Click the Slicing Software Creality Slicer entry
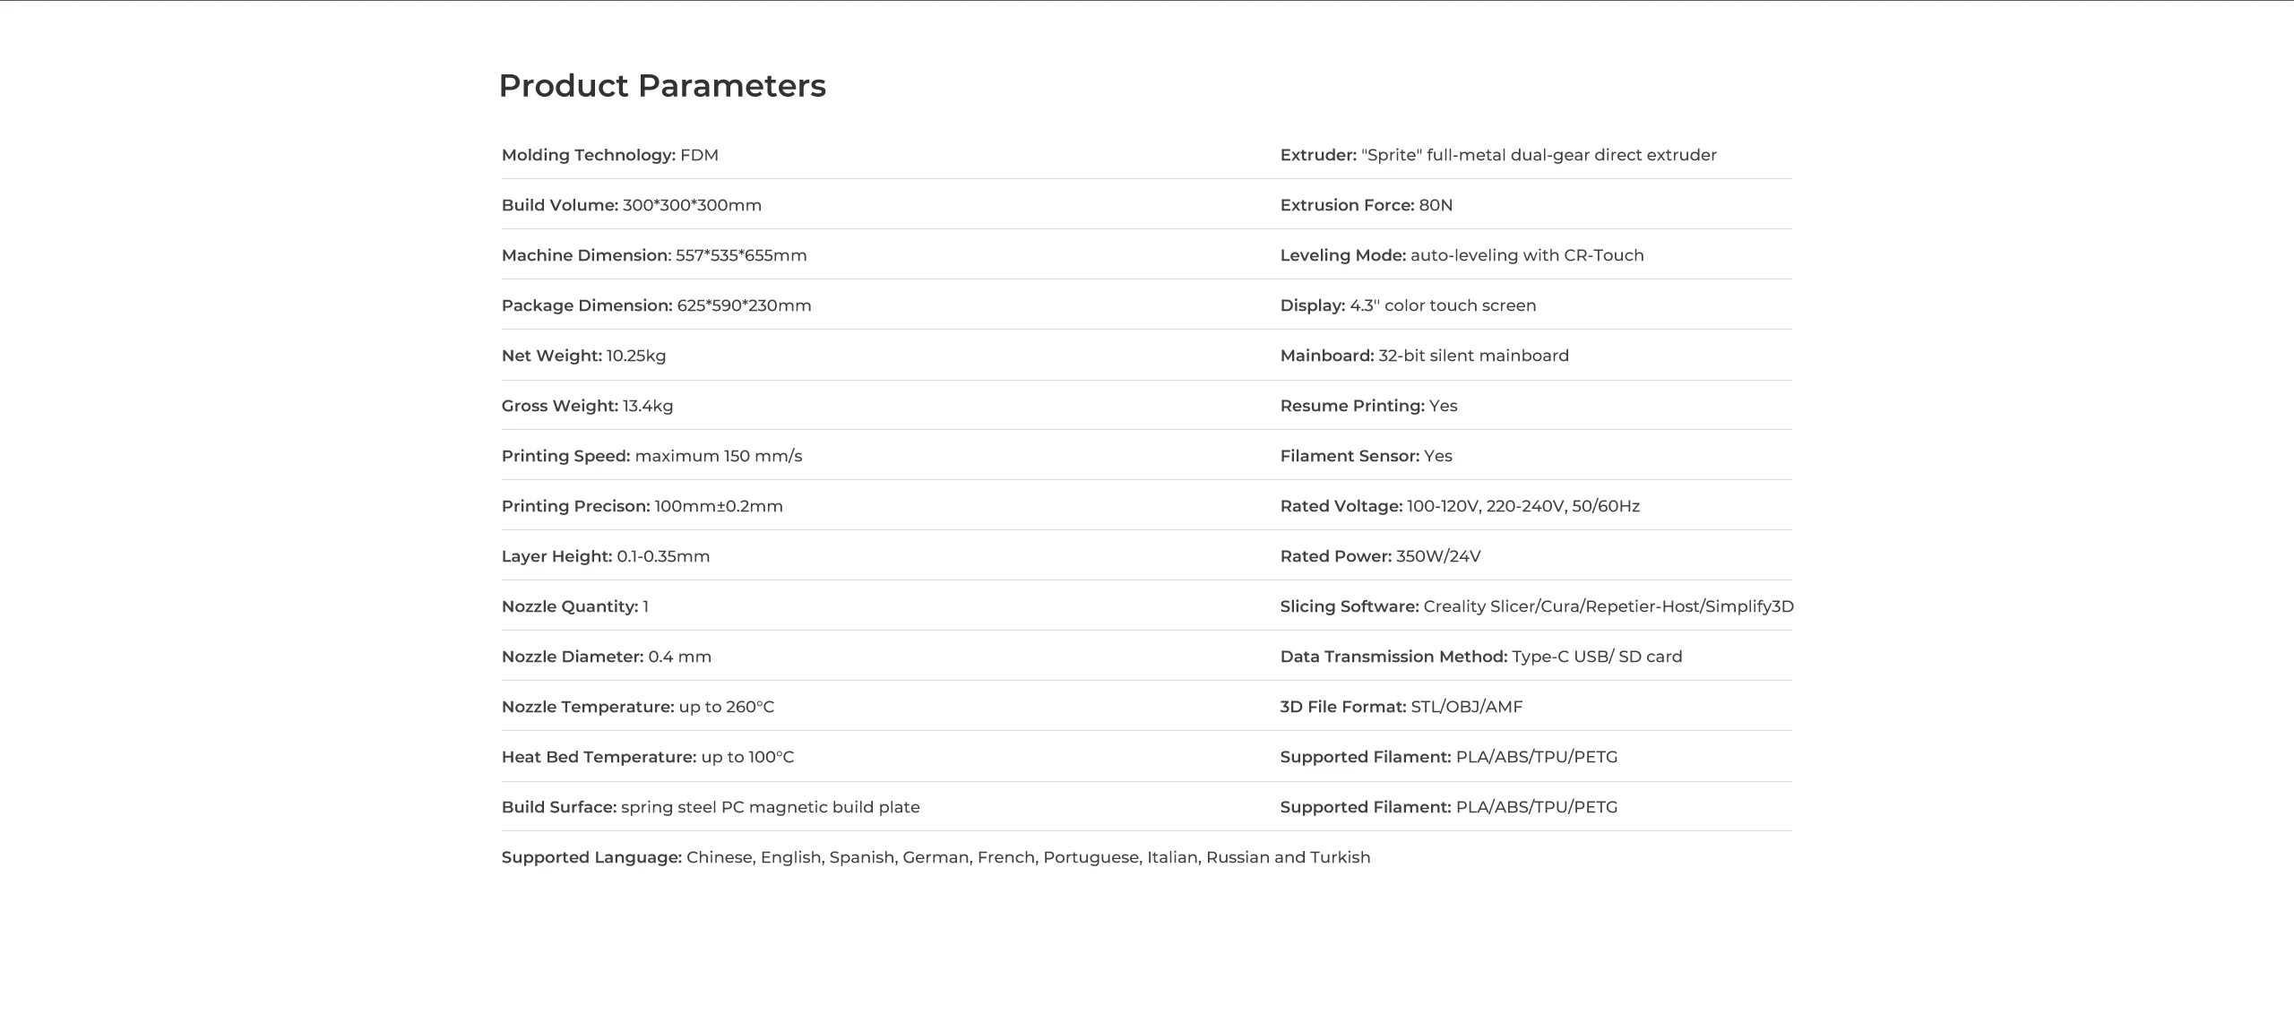 point(1537,606)
